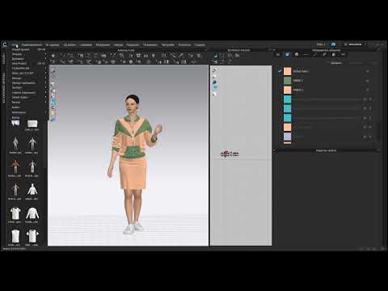Viewport: 388px width, 291px height.
Task: Click the FABRIC 1 name text
Action: point(298,81)
